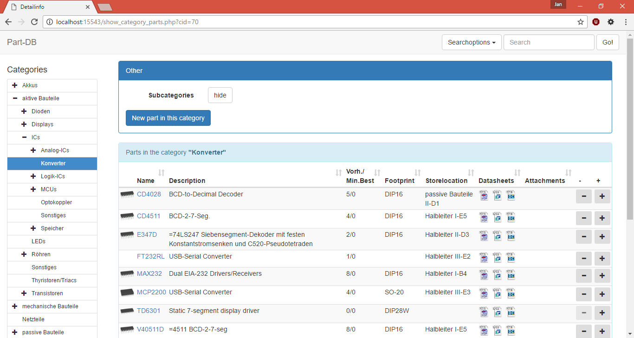Increase TD6301 stock with plus button

[602, 313]
